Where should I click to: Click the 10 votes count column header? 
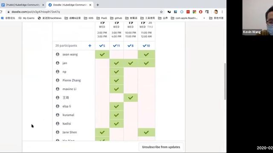point(146,46)
